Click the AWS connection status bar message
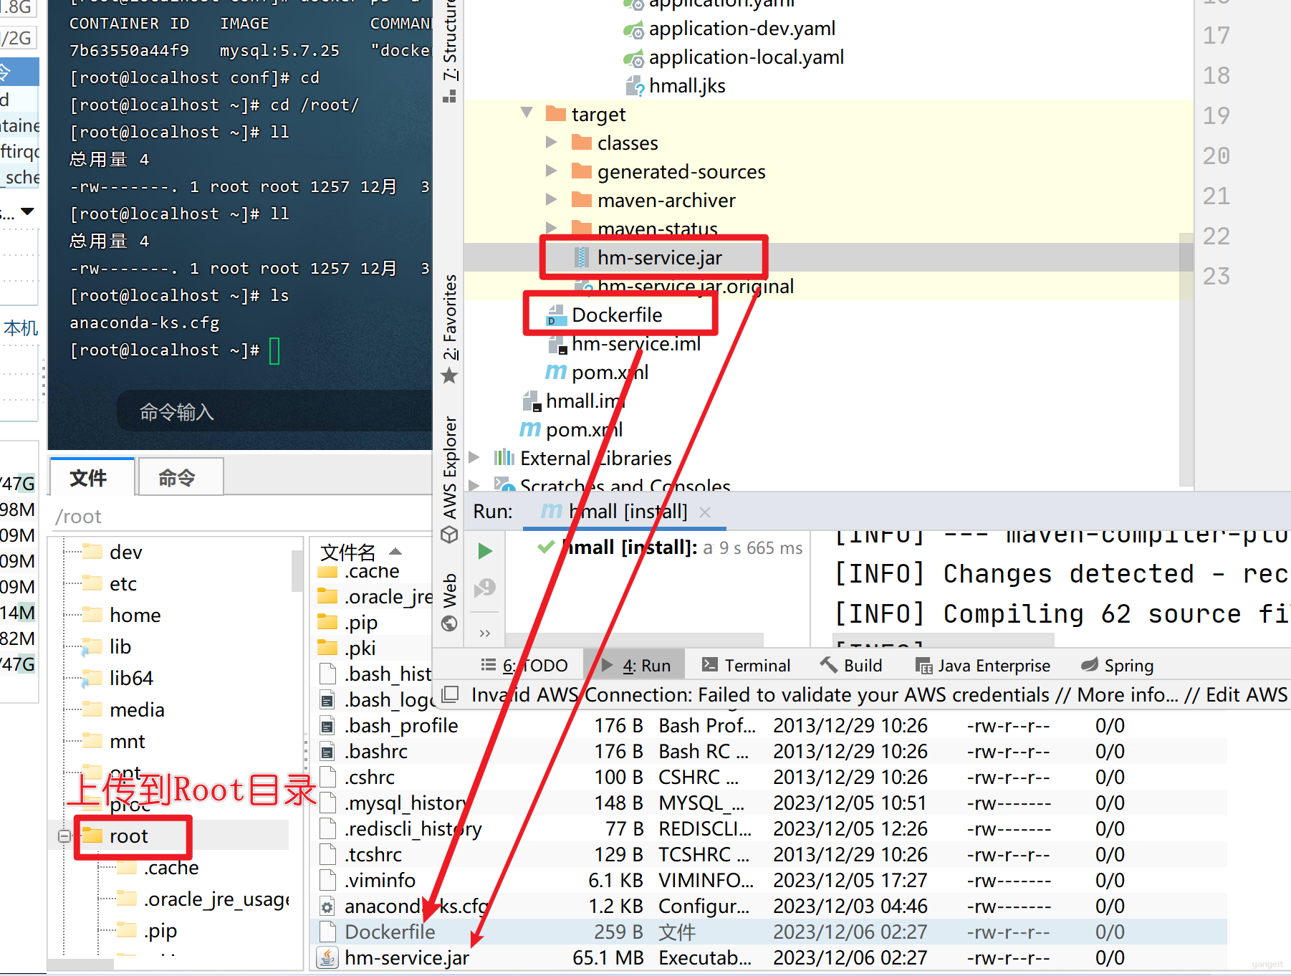1291x976 pixels. 878,694
